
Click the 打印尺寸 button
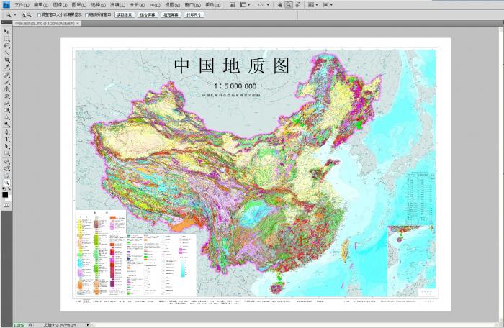click(x=194, y=14)
